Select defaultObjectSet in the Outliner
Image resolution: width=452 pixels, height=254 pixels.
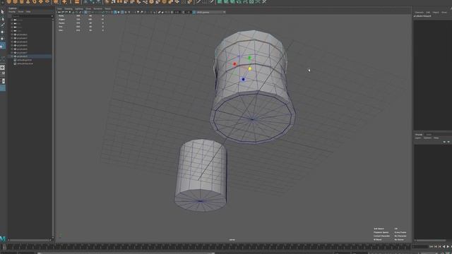(25, 64)
